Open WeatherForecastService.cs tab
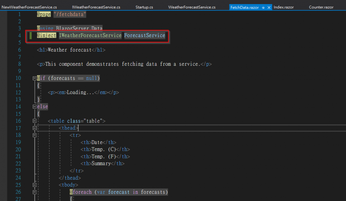 [x=192, y=7]
